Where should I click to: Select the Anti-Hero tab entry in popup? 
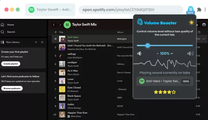tap(164, 81)
